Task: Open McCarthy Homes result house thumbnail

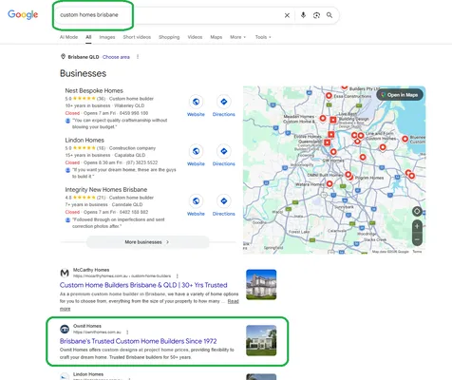Action: 261,284
